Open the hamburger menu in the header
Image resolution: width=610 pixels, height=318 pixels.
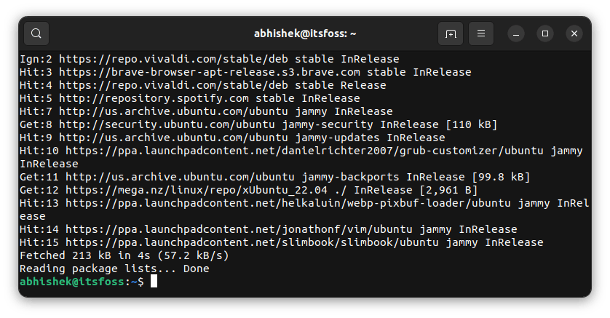(481, 33)
